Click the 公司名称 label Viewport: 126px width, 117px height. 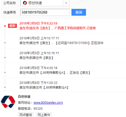pos(10,3)
